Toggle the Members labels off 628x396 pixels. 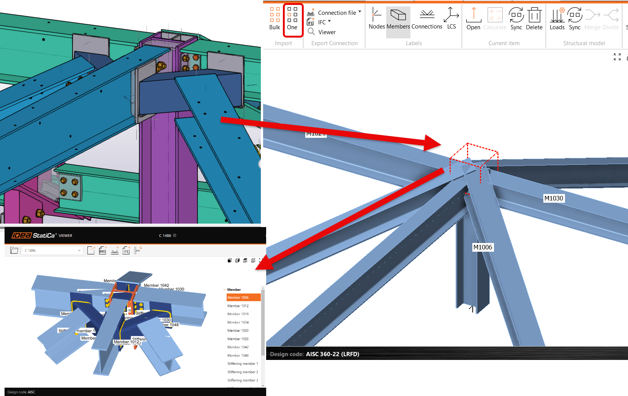pos(398,18)
